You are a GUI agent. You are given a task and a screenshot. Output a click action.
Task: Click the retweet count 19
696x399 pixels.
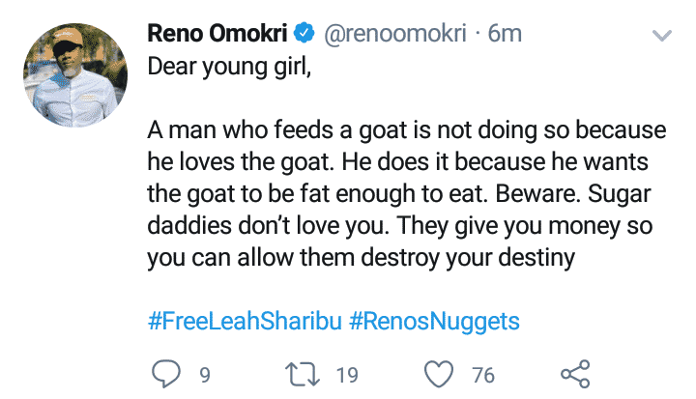[347, 374]
